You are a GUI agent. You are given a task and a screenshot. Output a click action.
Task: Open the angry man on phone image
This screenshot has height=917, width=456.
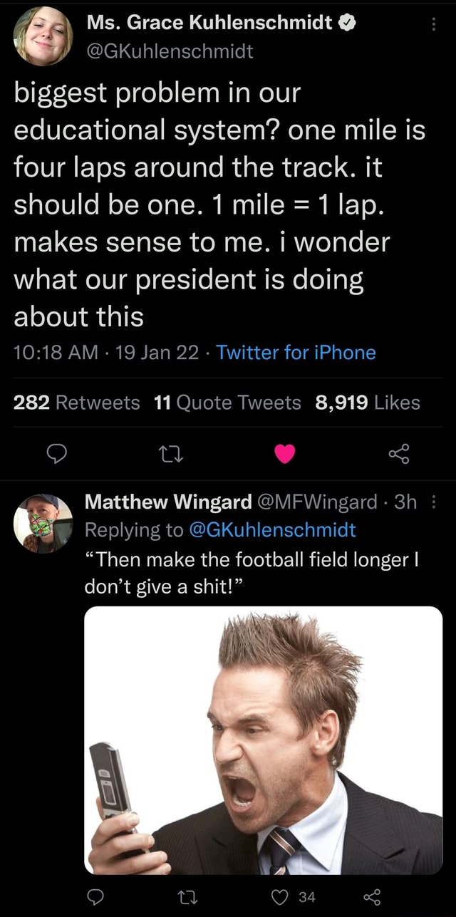pyautogui.click(x=263, y=740)
